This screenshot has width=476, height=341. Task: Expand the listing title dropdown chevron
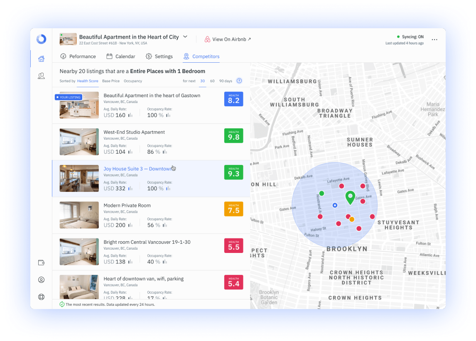[185, 37]
